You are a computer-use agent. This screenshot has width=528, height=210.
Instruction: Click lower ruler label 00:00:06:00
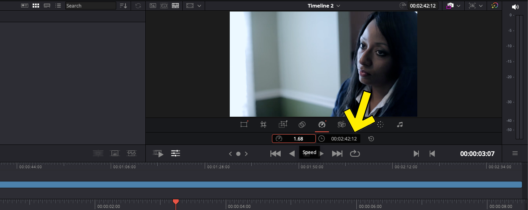point(370,206)
